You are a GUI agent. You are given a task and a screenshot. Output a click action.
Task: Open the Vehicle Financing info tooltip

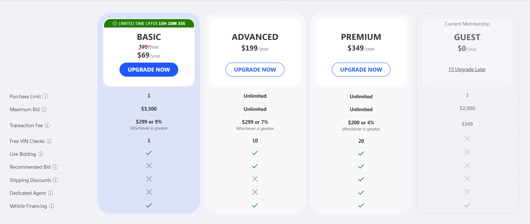(52, 206)
